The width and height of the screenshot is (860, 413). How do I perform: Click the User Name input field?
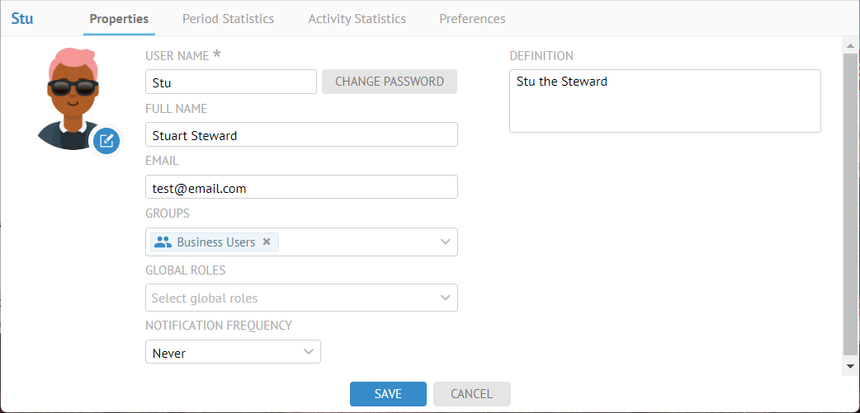(230, 82)
